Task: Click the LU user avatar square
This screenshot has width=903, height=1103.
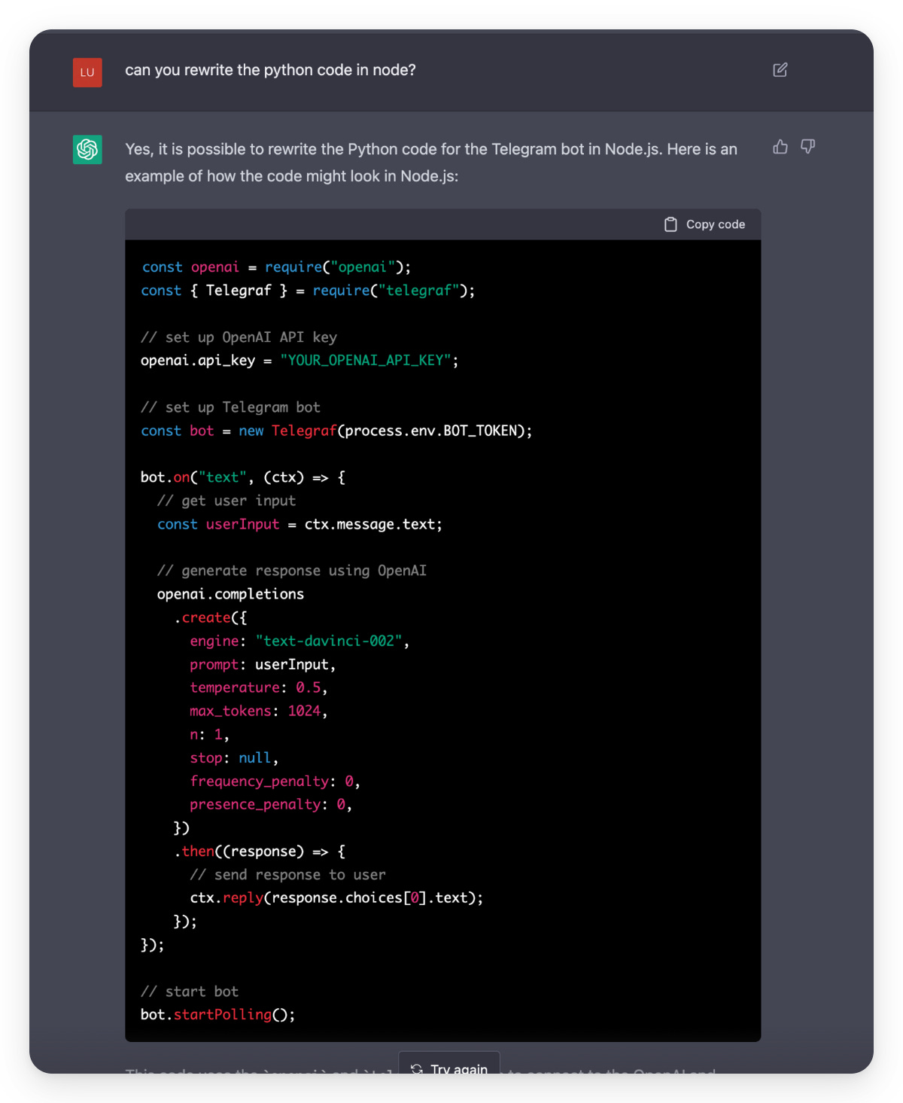Action: [x=87, y=72]
